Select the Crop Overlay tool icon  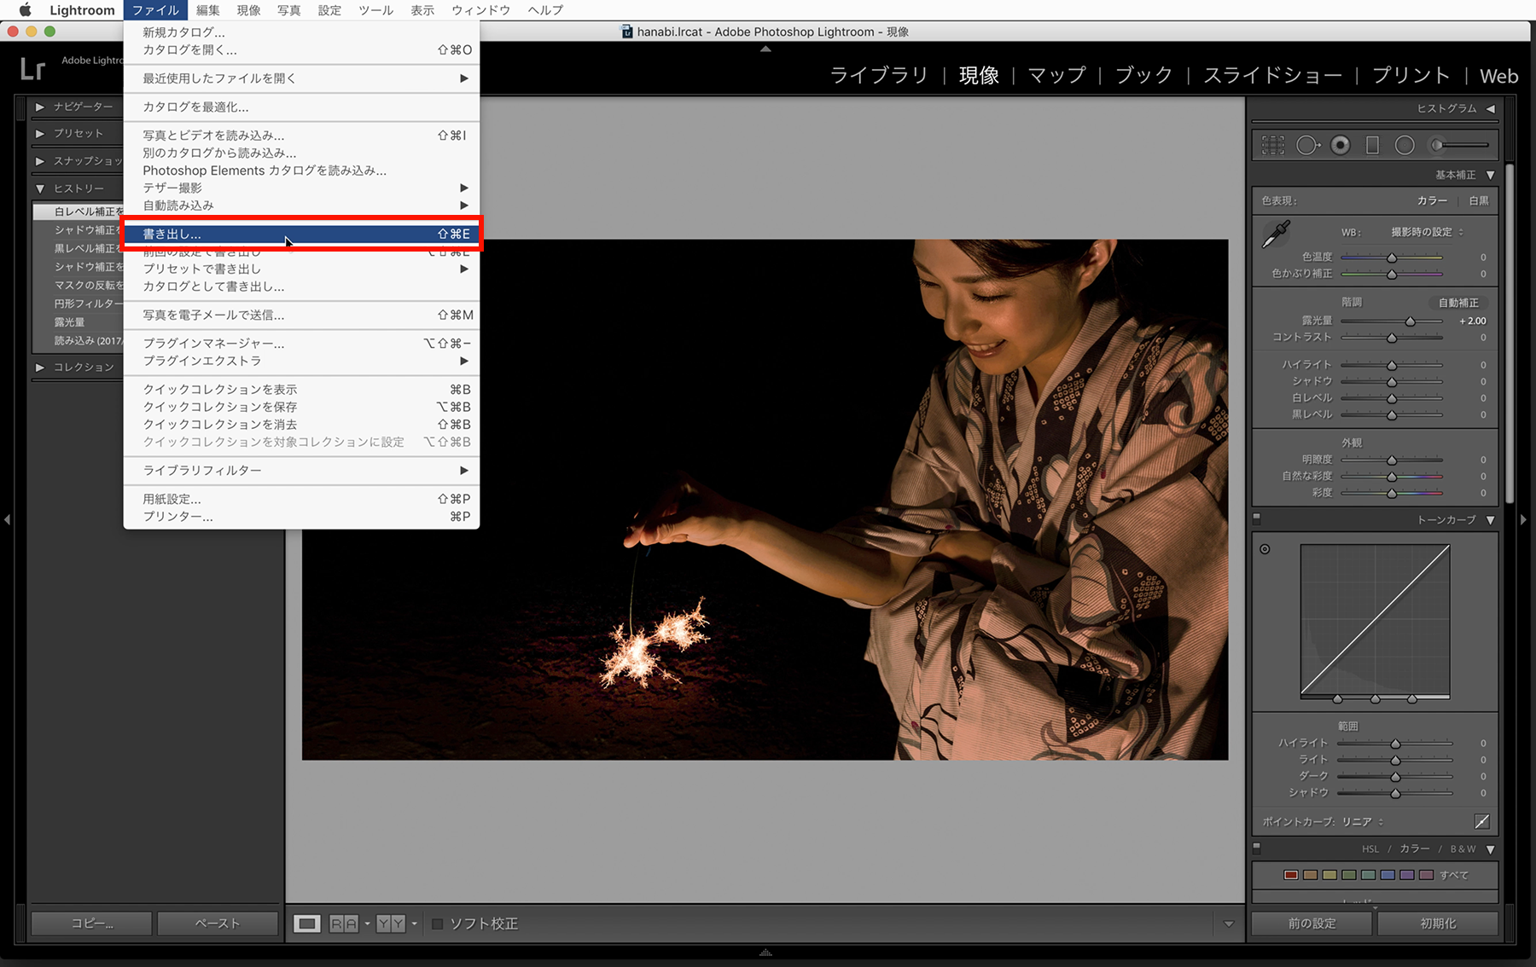(1272, 146)
